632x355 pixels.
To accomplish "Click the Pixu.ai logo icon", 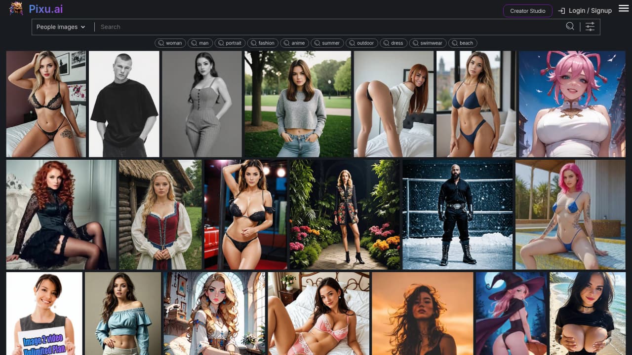I will (x=16, y=9).
